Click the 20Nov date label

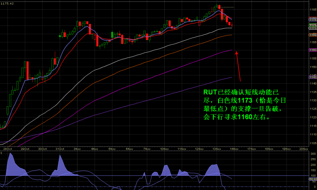point(304,149)
